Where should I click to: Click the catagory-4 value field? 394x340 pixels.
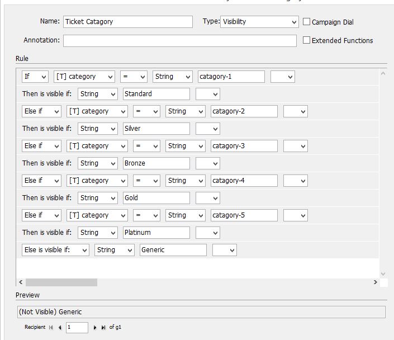244,181
